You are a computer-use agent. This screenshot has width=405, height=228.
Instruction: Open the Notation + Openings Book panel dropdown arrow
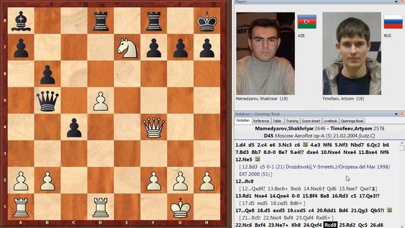(397, 114)
